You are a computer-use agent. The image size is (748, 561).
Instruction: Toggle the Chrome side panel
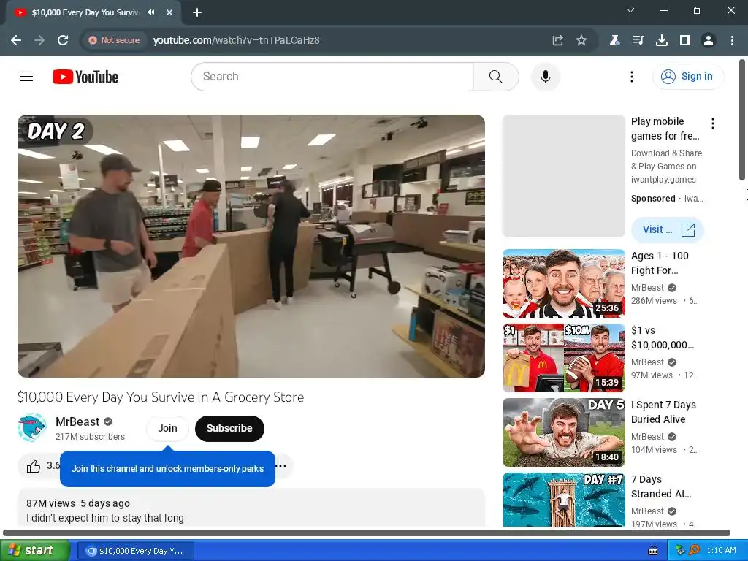pos(685,40)
